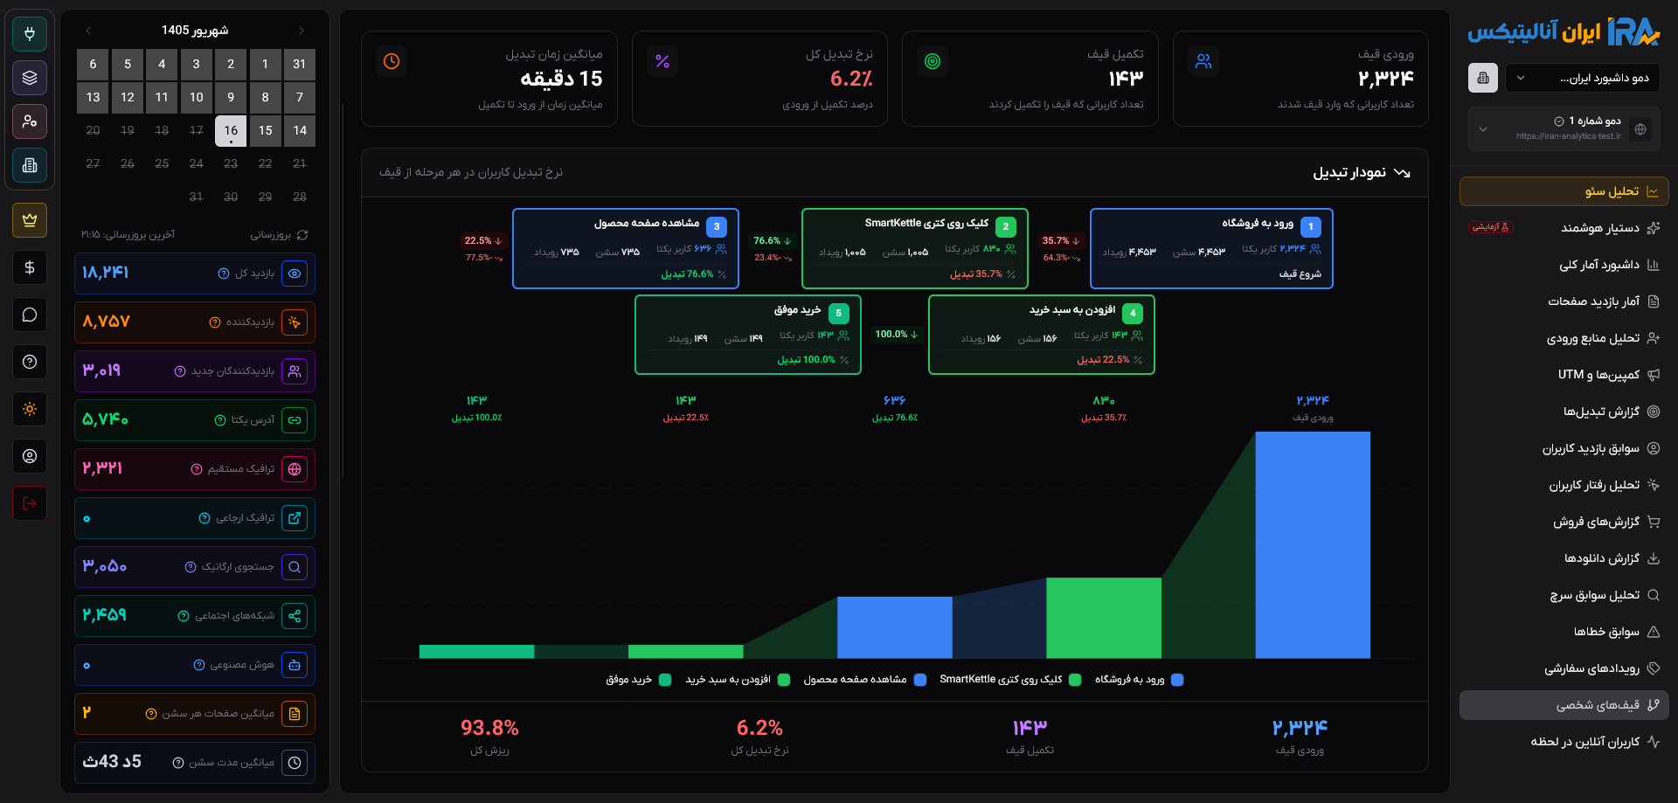Open دستیار هوشمند menu item

pos(1564,228)
